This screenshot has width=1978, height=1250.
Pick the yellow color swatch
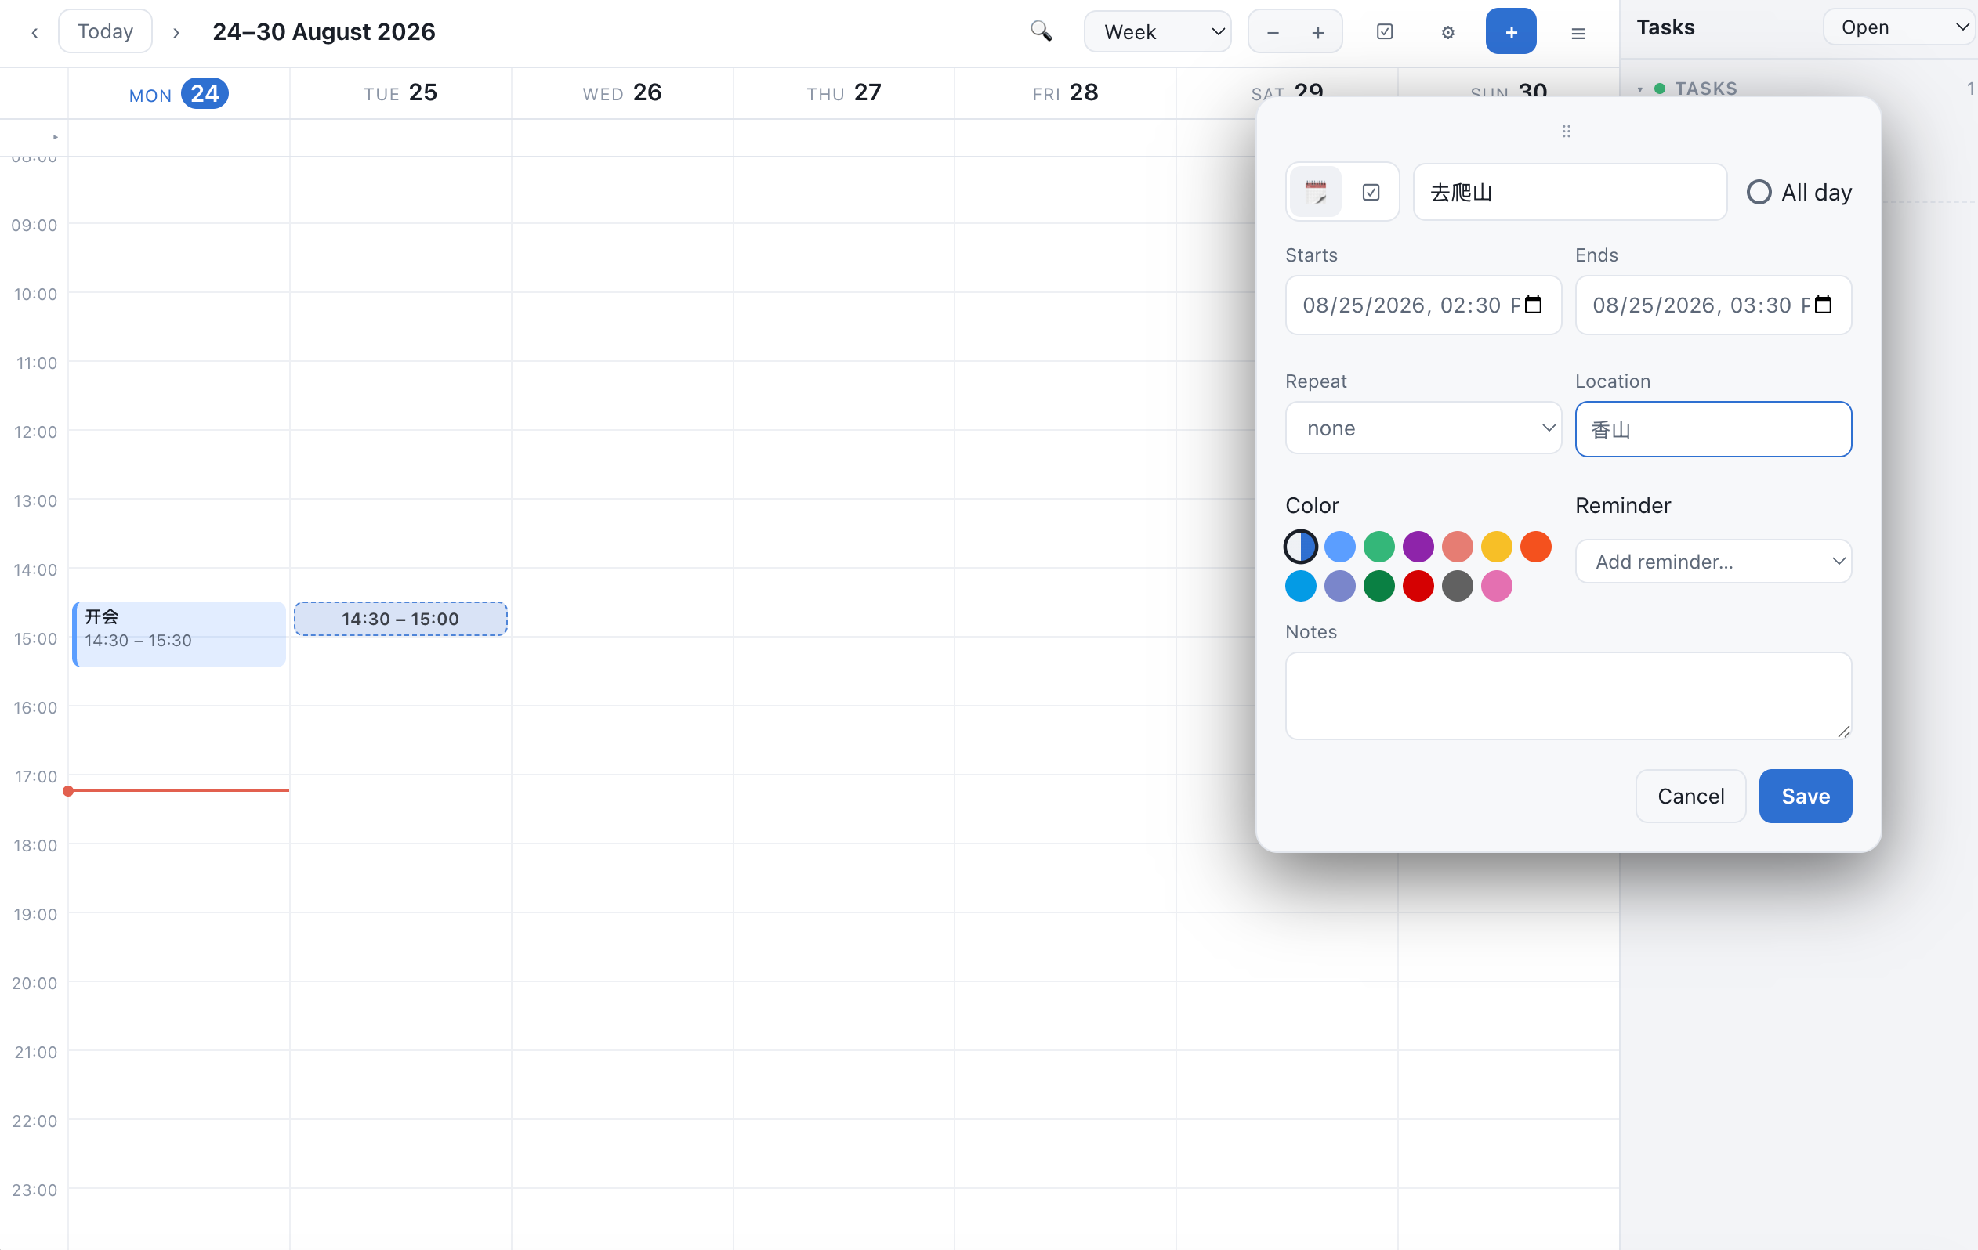pos(1496,547)
